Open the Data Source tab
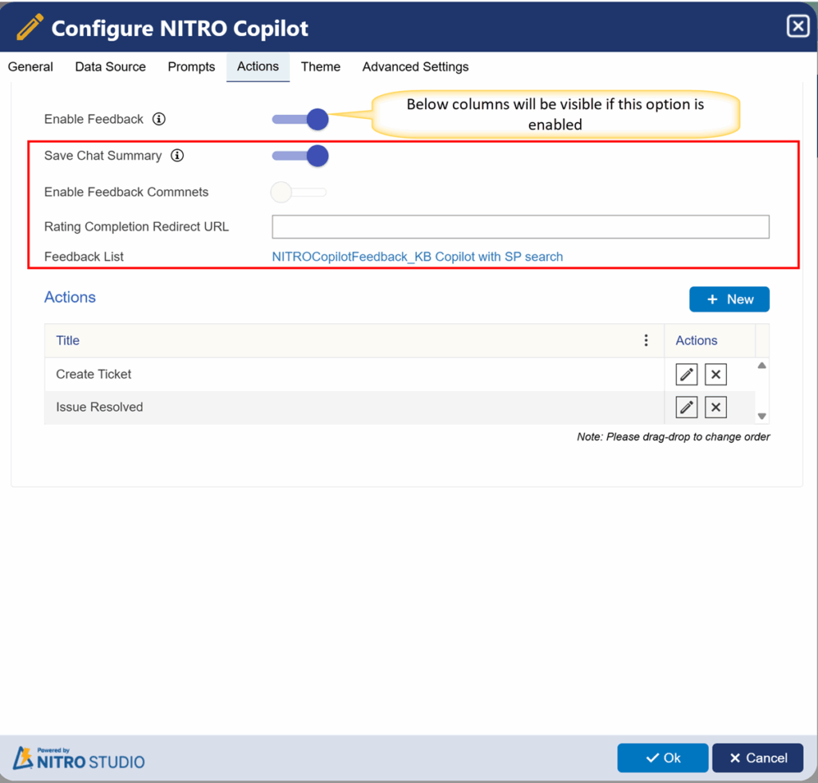 click(x=110, y=67)
